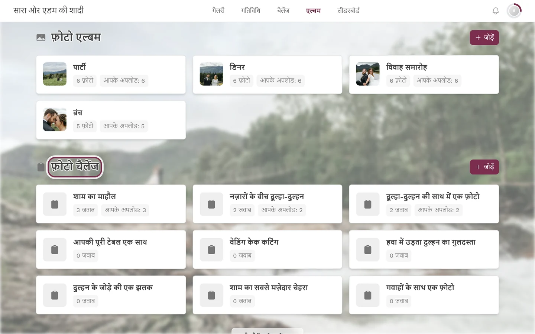Open the शाम का माहौल challenge title
Viewport: 535px width, 334px height.
pyautogui.click(x=94, y=197)
